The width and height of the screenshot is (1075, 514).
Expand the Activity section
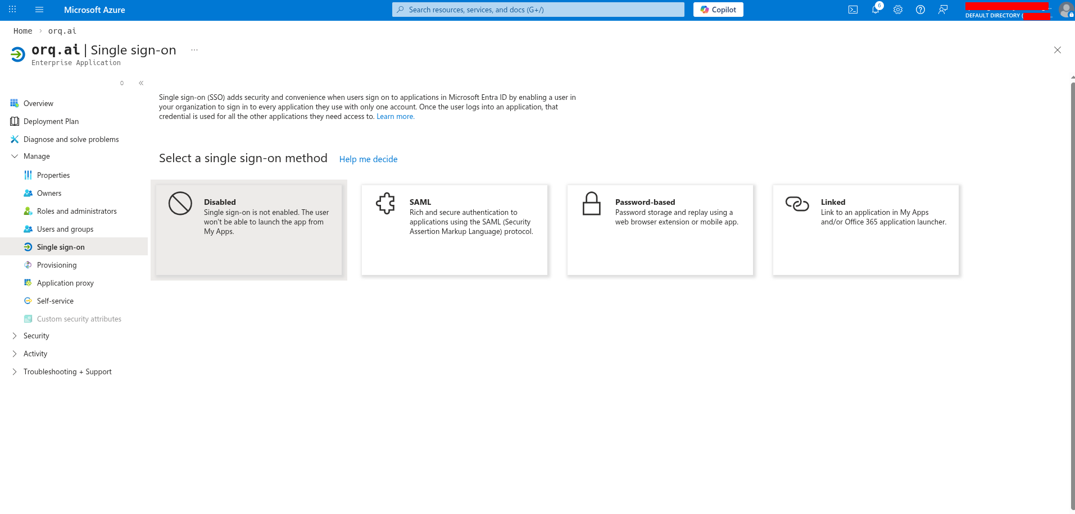35,354
